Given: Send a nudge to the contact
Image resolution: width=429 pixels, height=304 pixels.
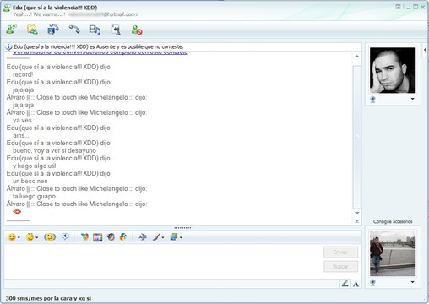Looking at the screenshot, I should pyautogui.click(x=50, y=237).
